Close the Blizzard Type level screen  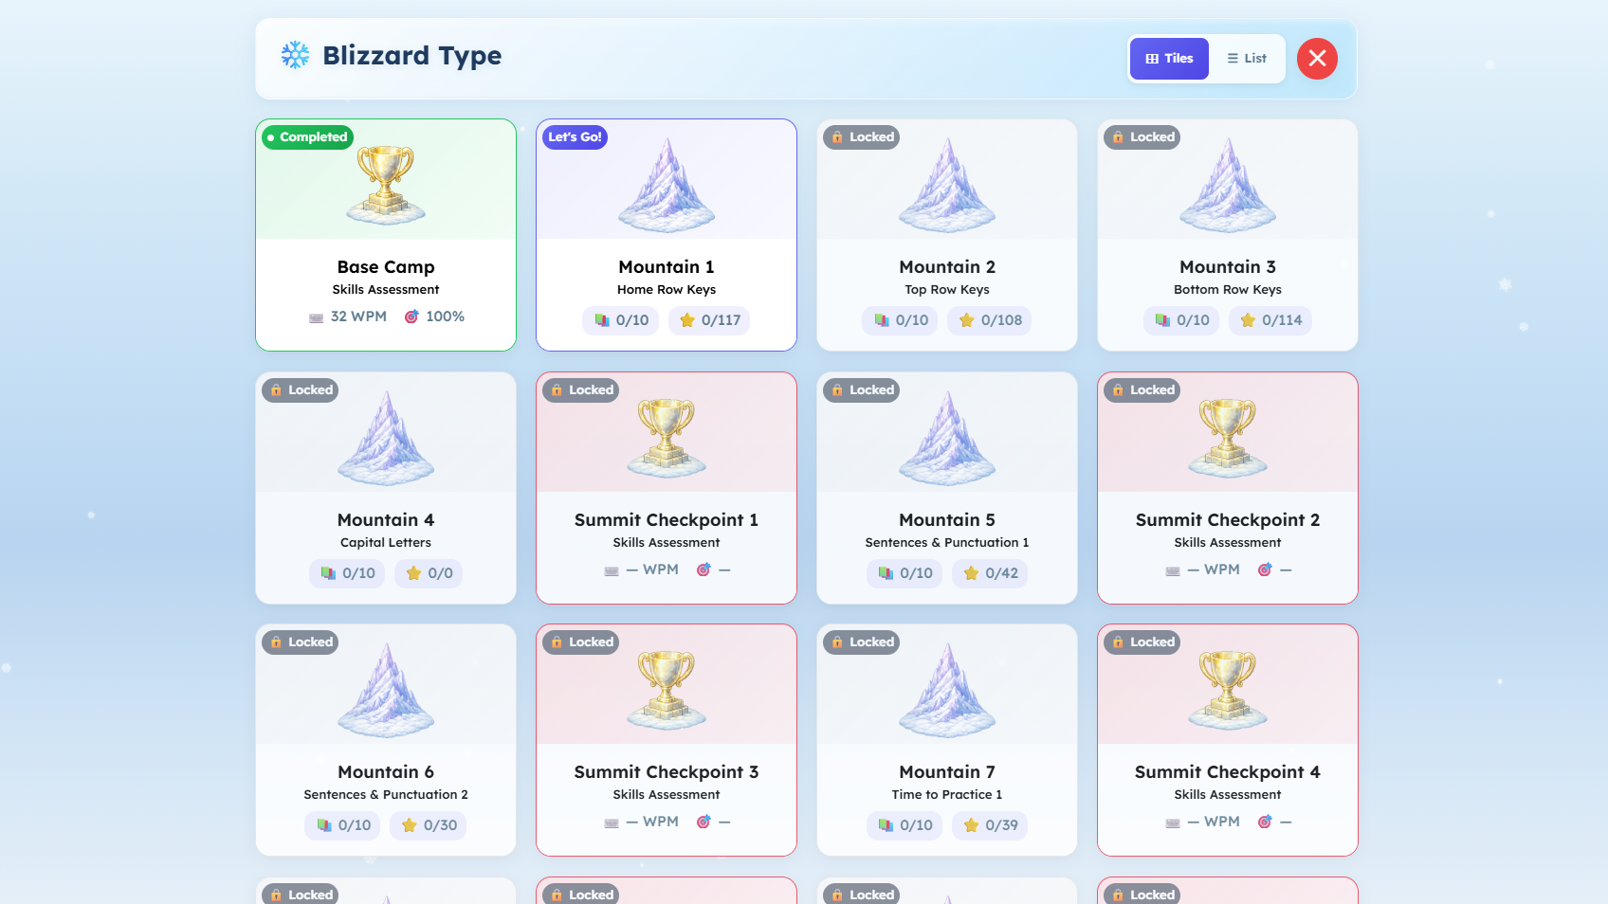click(x=1317, y=59)
